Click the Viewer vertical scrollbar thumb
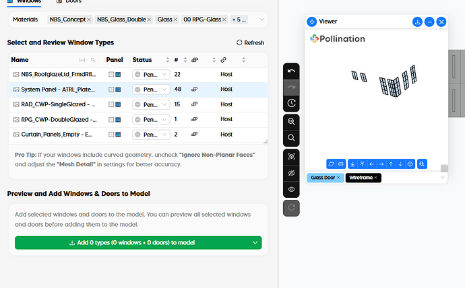 pyautogui.click(x=444, y=168)
